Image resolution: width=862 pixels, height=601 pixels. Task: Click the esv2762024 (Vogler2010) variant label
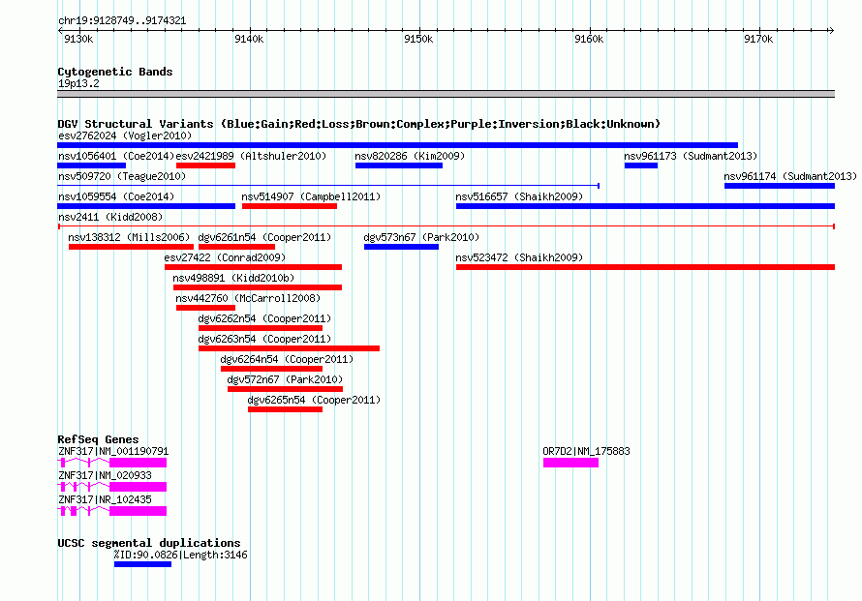(x=125, y=135)
